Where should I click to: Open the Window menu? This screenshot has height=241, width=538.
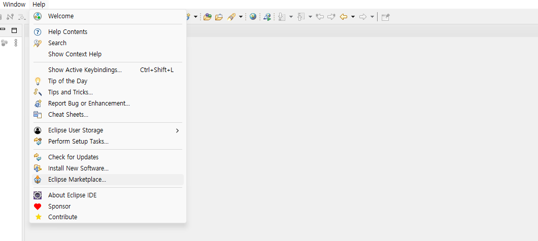(14, 5)
